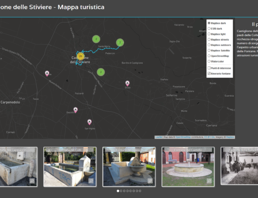Click magnifier on Fontana dei Colli photo
Viewport: 258px width, 198px height.
coord(91,181)
